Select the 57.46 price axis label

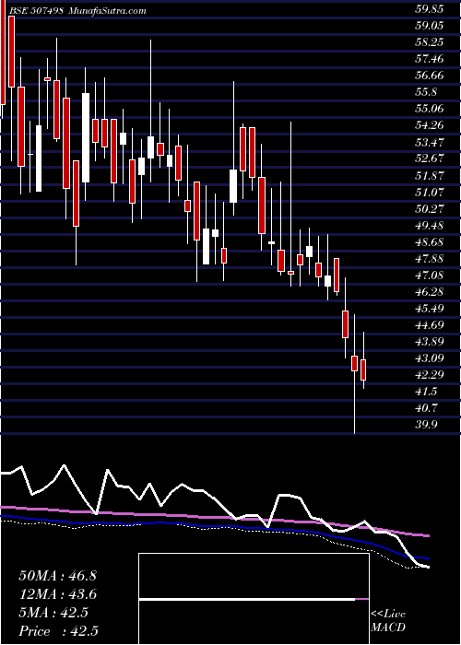click(429, 59)
